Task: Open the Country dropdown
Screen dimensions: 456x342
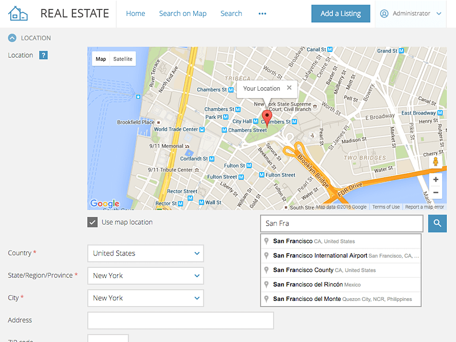Action: pos(145,253)
